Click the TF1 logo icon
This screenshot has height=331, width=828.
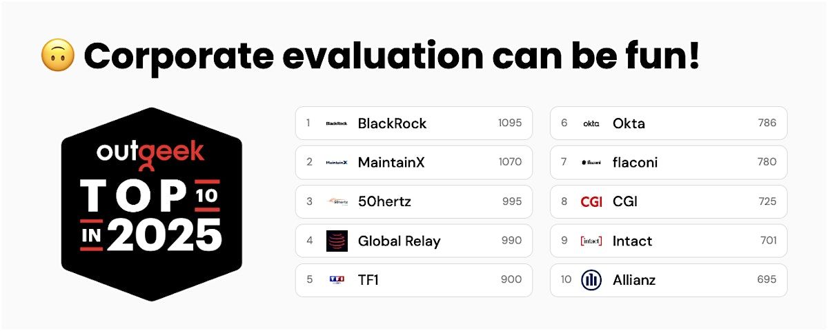pyautogui.click(x=337, y=279)
